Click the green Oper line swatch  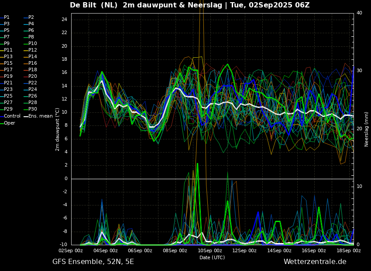(2, 123)
